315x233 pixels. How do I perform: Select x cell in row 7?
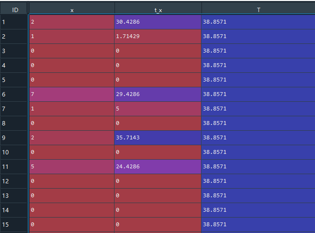tap(72, 109)
